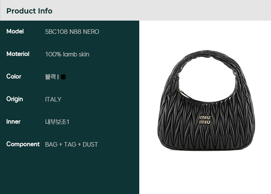Open the black handbag product image
Screen dimensions: 271x194
(x=206, y=100)
